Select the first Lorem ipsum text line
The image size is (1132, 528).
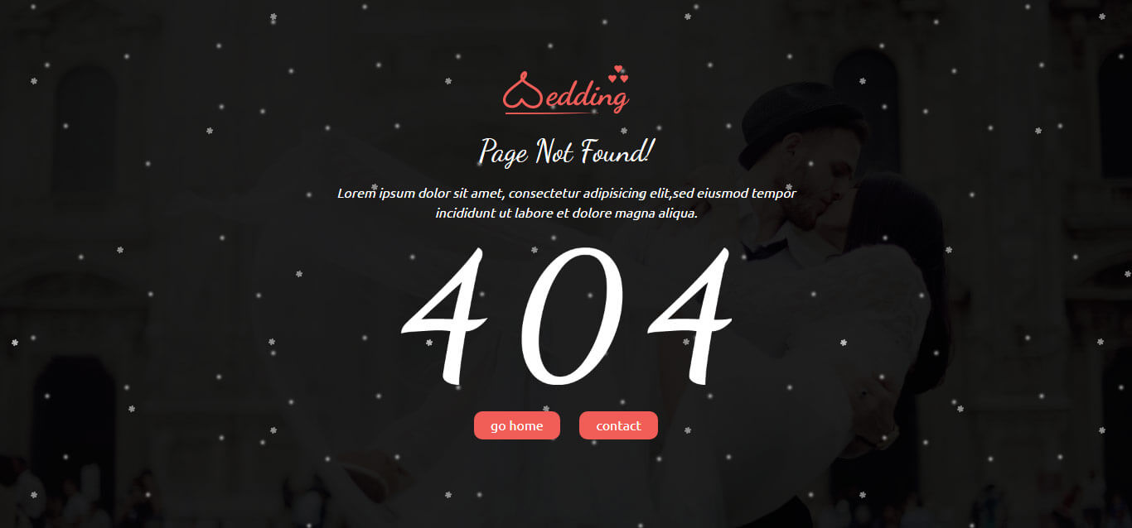point(567,194)
